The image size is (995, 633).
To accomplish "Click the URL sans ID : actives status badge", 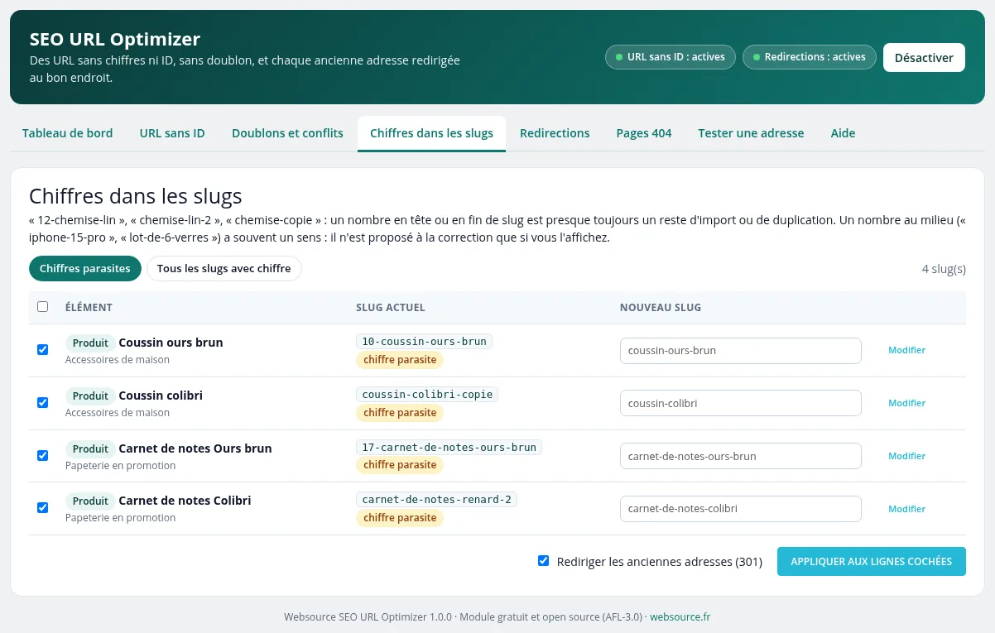I will point(671,57).
